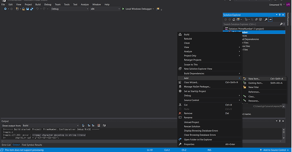
Task: Click the Clear All output icon
Action: pos(99,126)
